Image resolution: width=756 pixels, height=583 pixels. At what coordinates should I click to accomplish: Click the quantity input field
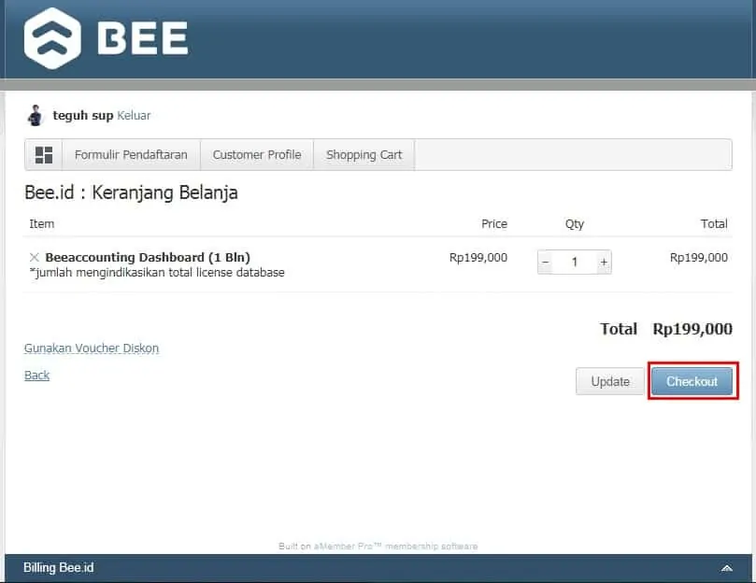point(574,262)
